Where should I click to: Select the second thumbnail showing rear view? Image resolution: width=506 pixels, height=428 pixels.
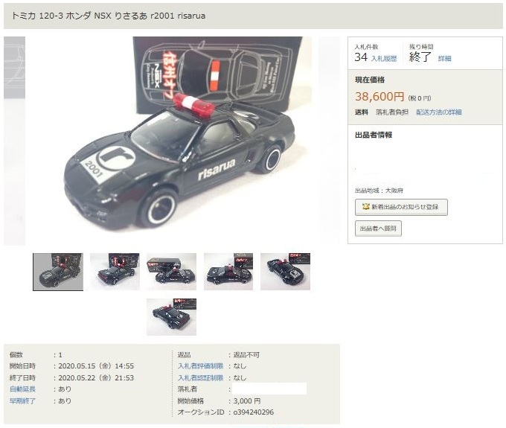[x=115, y=272]
